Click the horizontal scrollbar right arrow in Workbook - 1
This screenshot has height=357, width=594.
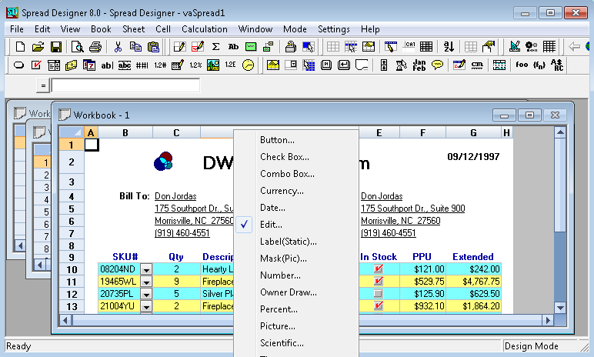pyautogui.click(x=548, y=321)
